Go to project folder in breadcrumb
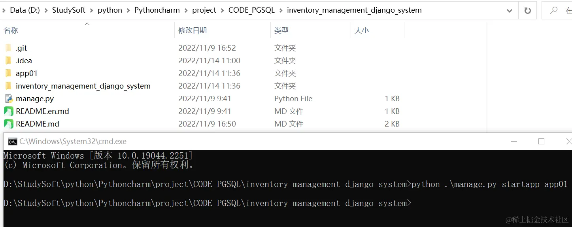572x227 pixels. [x=204, y=10]
